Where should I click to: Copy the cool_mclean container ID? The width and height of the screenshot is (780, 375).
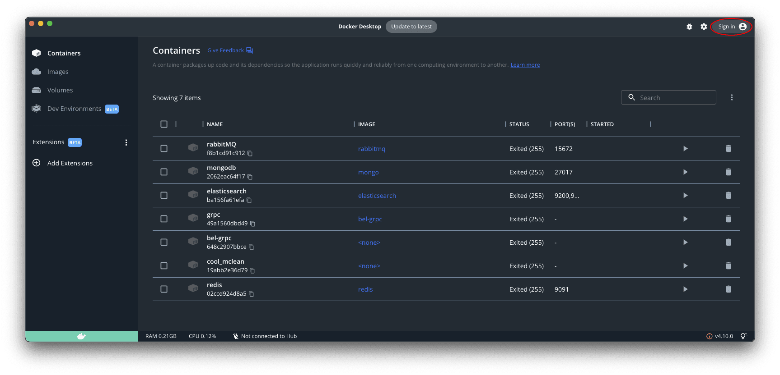click(252, 270)
